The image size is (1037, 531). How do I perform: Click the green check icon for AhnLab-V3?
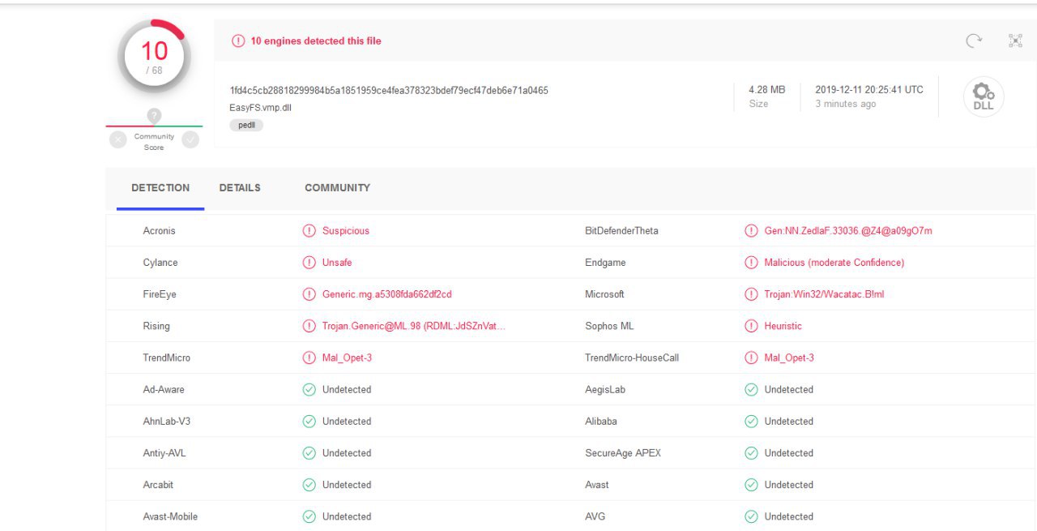[x=309, y=422]
